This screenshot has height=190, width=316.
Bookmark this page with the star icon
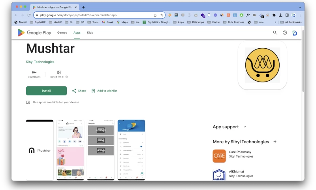(x=162, y=15)
